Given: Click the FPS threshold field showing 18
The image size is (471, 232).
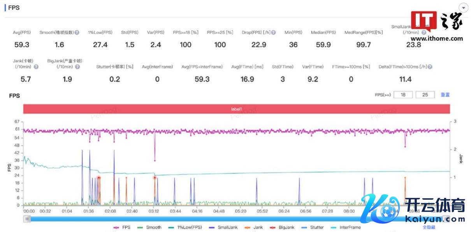Looking at the screenshot, I should 403,95.
